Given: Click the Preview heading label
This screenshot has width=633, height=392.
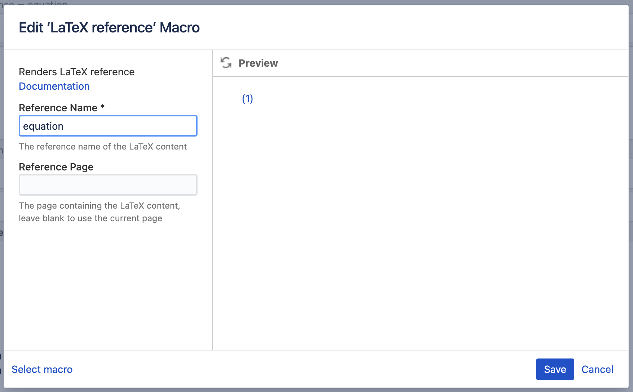Looking at the screenshot, I should pos(258,63).
